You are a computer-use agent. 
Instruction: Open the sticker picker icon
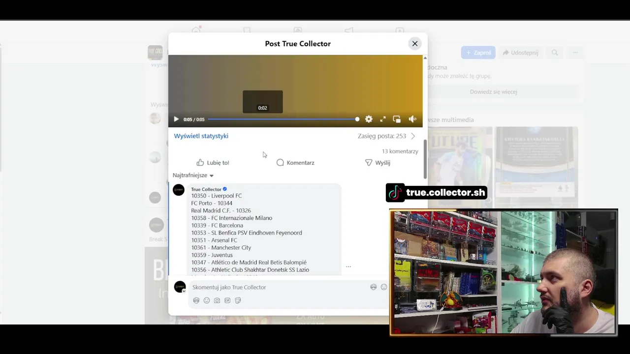coord(238,300)
